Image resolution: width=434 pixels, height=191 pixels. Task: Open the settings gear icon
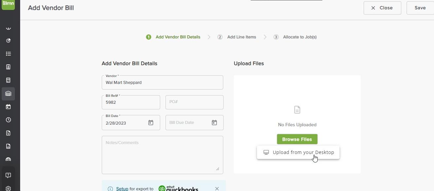pyautogui.click(x=8, y=188)
